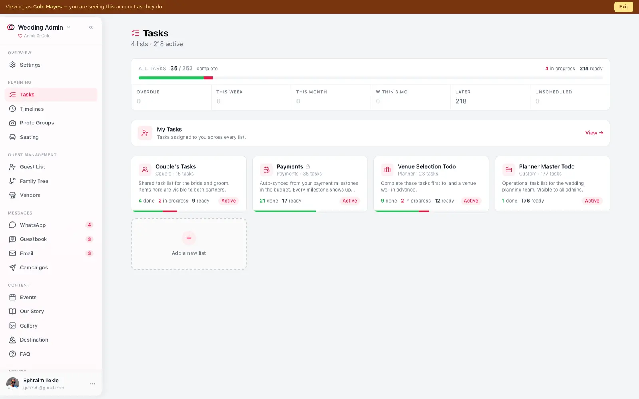Click the Payments calendar-clock icon
The image size is (639, 399).
pos(266,170)
